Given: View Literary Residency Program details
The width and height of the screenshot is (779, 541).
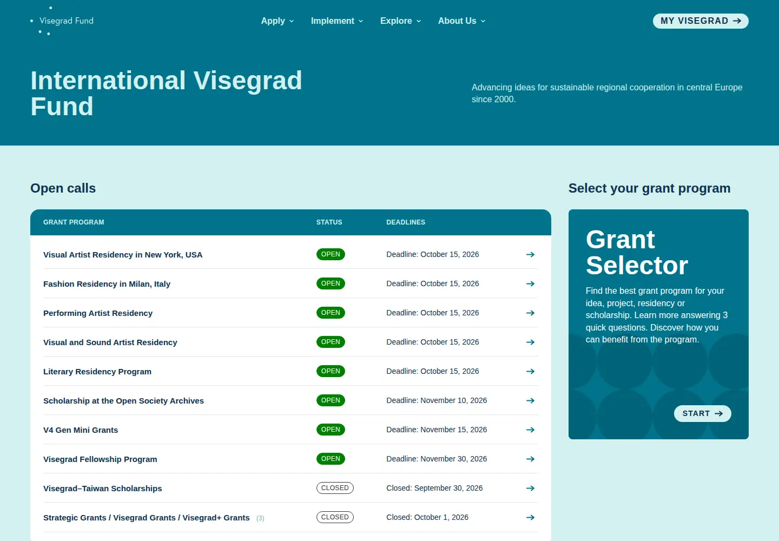Looking at the screenshot, I should [97, 372].
